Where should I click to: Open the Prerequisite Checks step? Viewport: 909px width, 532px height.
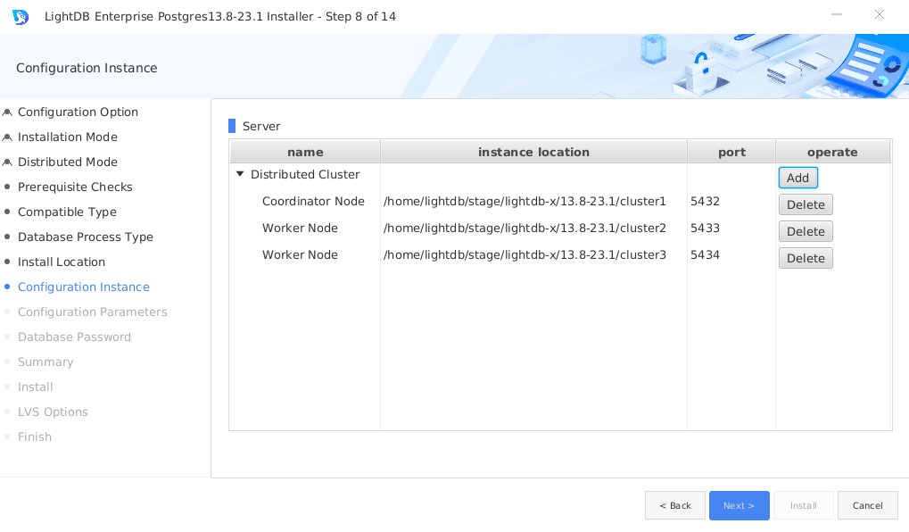click(75, 187)
